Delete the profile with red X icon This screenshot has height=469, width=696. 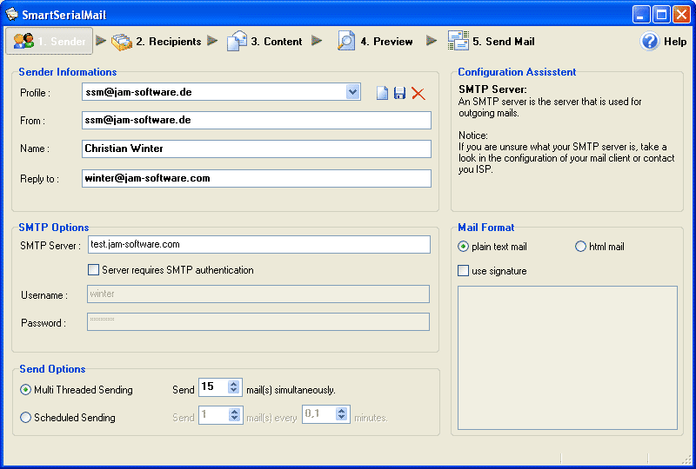[418, 93]
